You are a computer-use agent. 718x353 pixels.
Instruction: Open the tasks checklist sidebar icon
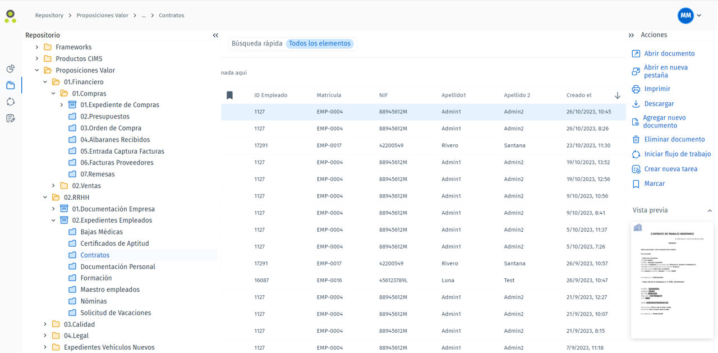pyautogui.click(x=10, y=118)
